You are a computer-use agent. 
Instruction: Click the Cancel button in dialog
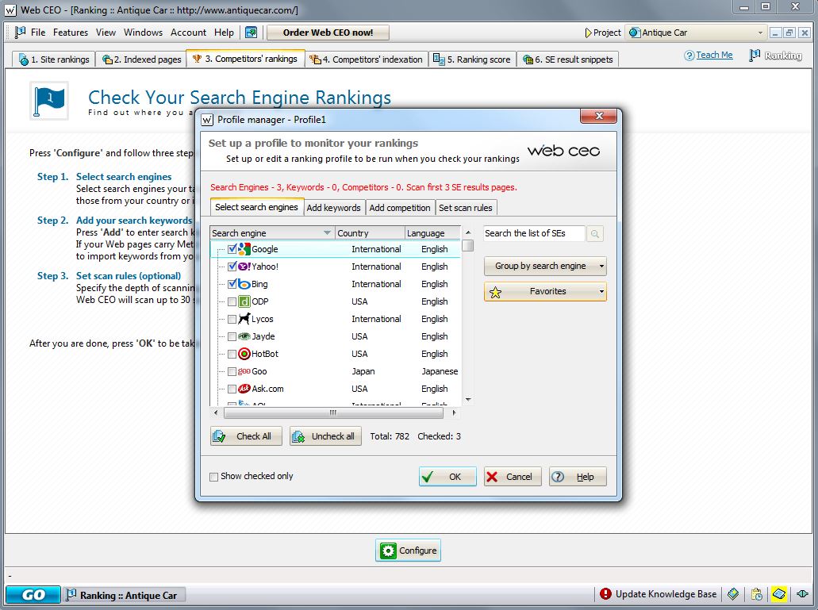[513, 477]
